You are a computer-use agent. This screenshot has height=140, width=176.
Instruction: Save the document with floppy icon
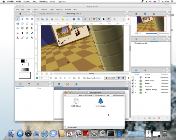47,19
